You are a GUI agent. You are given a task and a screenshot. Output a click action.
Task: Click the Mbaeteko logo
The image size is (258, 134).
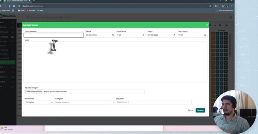pyautogui.click(x=8, y=16)
